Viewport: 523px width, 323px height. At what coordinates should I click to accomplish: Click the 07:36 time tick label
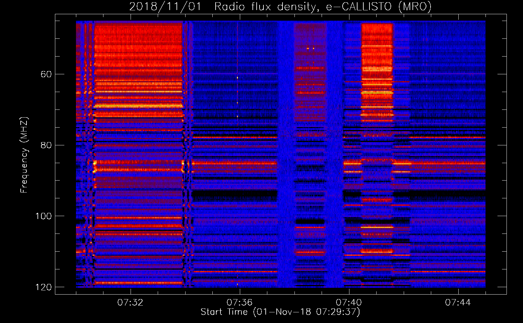[240, 303]
